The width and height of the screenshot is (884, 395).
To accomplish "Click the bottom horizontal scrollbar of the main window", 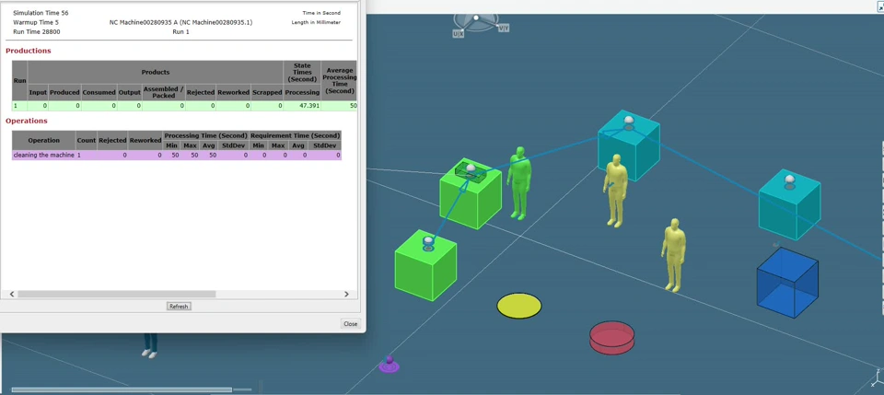I will [x=122, y=389].
